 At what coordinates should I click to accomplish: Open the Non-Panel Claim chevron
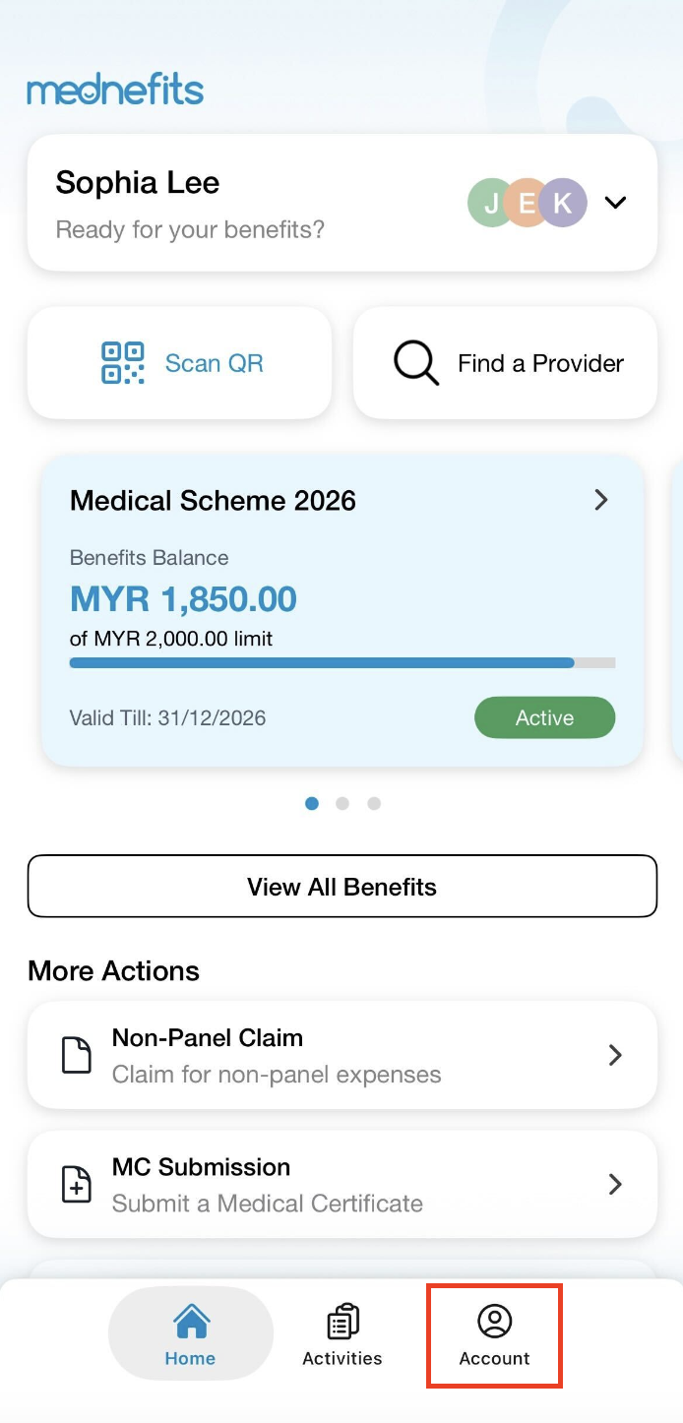(615, 1055)
